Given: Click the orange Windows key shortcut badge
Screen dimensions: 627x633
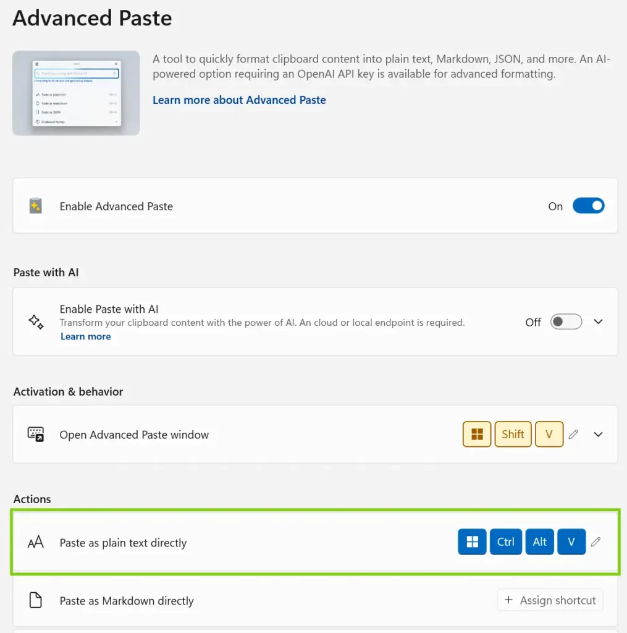Looking at the screenshot, I should 477,434.
